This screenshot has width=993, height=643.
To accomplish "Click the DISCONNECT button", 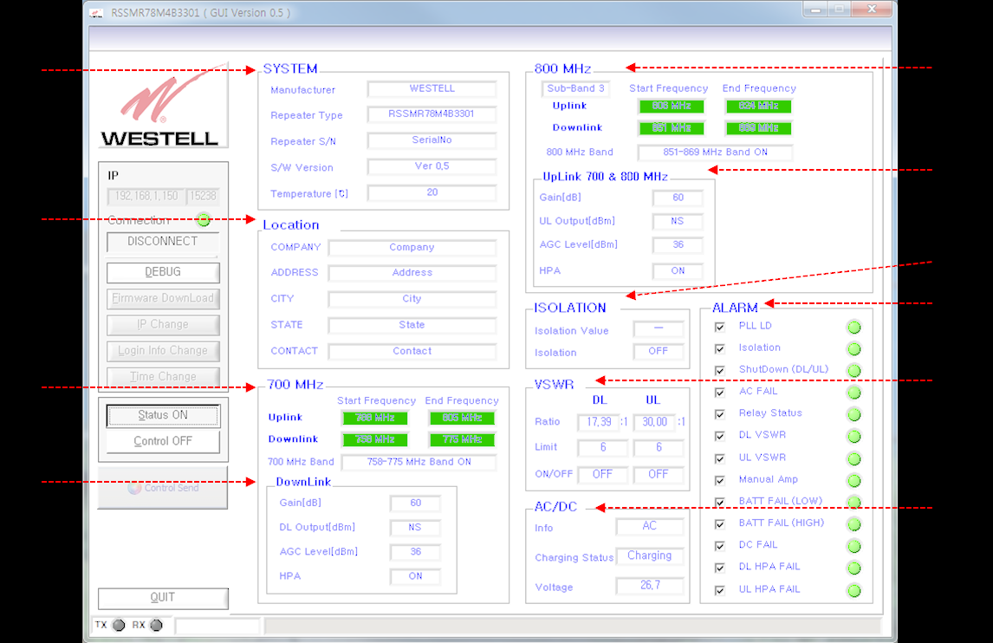I will coord(163,242).
